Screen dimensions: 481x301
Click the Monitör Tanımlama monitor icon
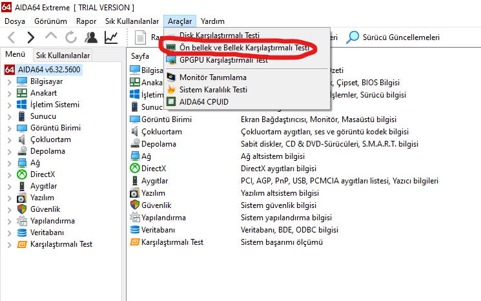pyautogui.click(x=171, y=77)
